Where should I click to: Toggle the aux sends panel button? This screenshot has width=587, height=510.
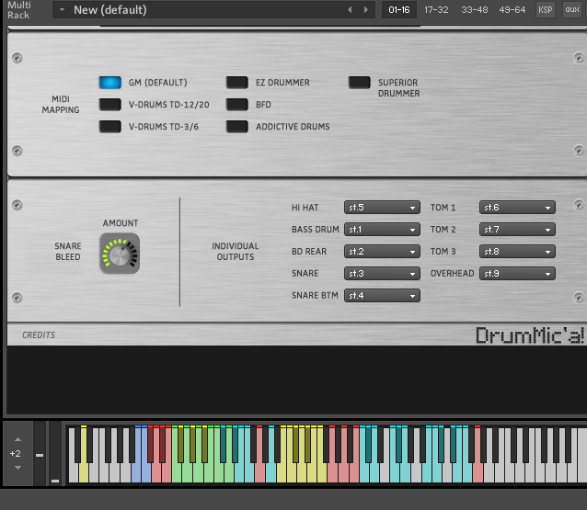pyautogui.click(x=572, y=9)
